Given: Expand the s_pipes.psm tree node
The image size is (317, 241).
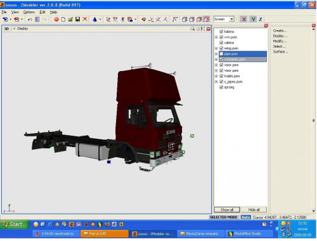Looking at the screenshot, I should (x=216, y=82).
